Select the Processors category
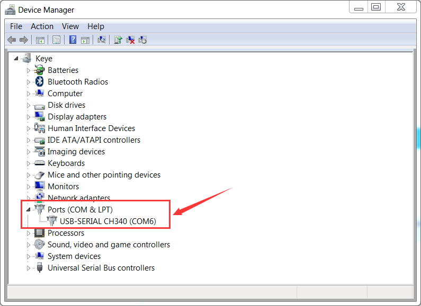 66,233
